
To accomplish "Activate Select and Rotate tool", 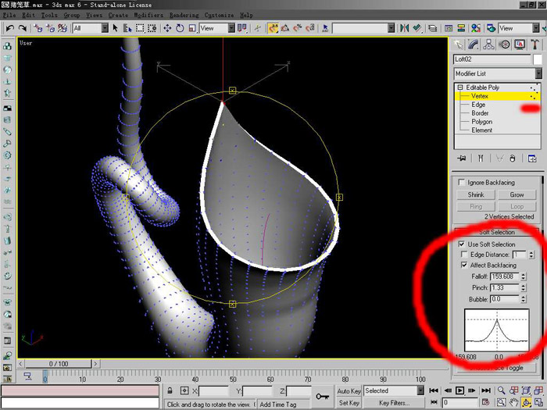I will pyautogui.click(x=180, y=28).
